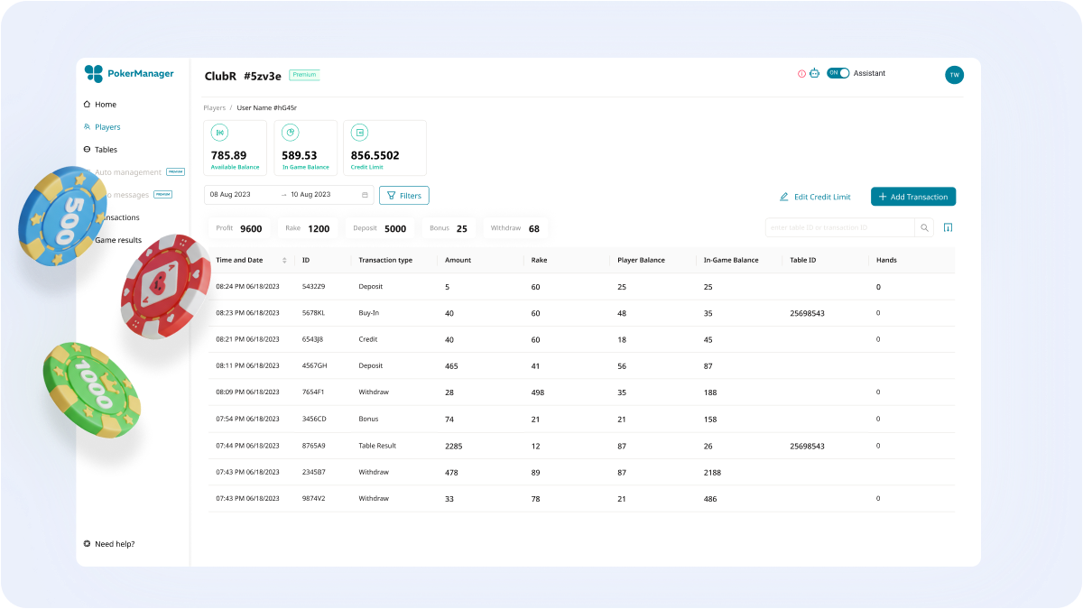
Task: Click the table ID search field
Action: 839,228
